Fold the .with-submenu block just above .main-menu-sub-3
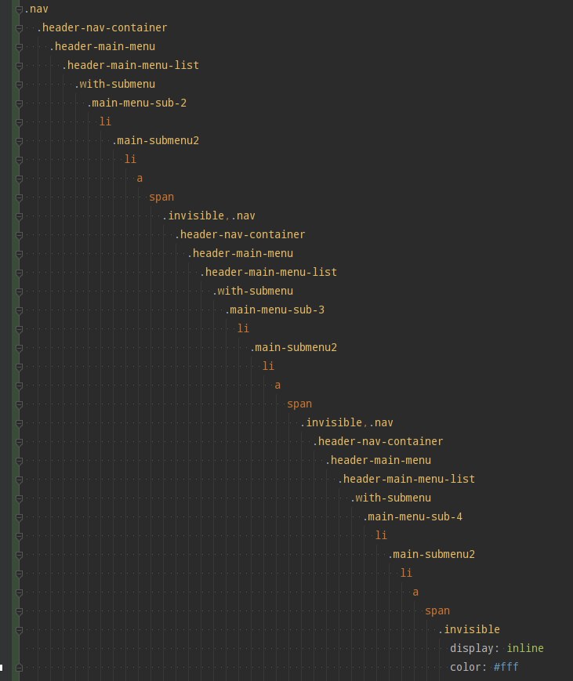This screenshot has width=573, height=681. (19, 292)
